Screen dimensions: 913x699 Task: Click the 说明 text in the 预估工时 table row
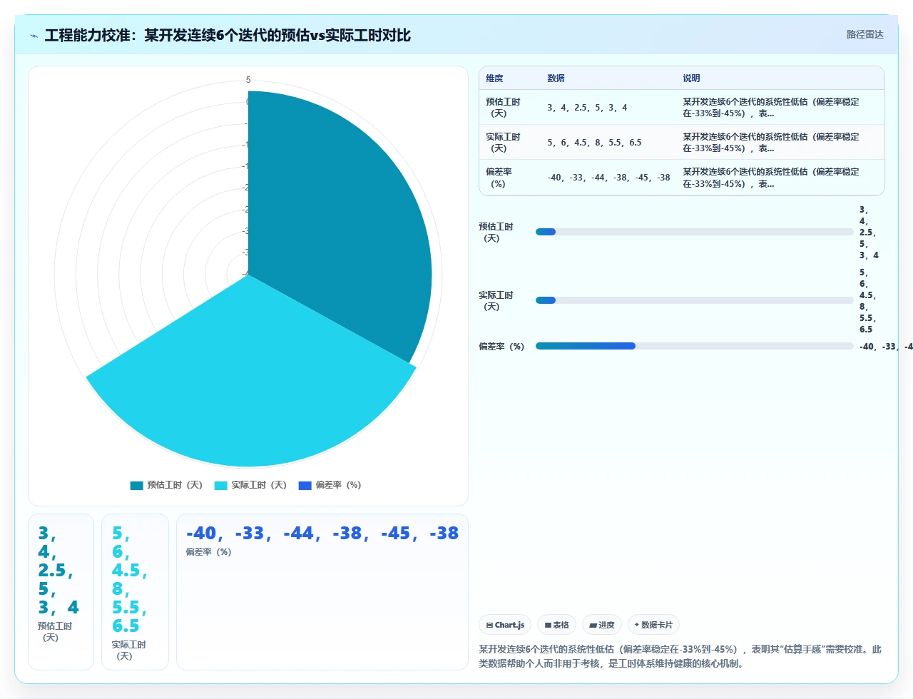coord(771,108)
